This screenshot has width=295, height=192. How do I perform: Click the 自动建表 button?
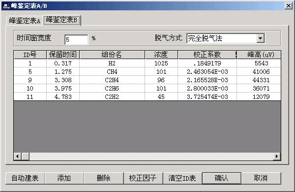(x=25, y=178)
